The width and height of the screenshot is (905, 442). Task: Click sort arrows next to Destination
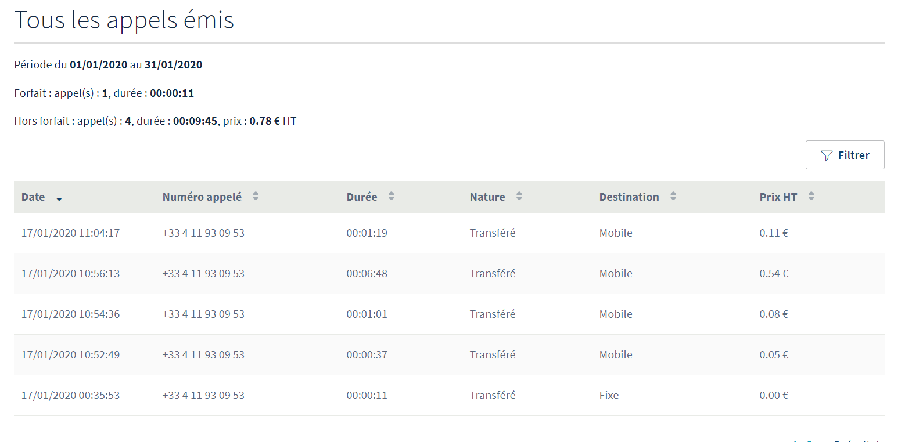click(673, 197)
